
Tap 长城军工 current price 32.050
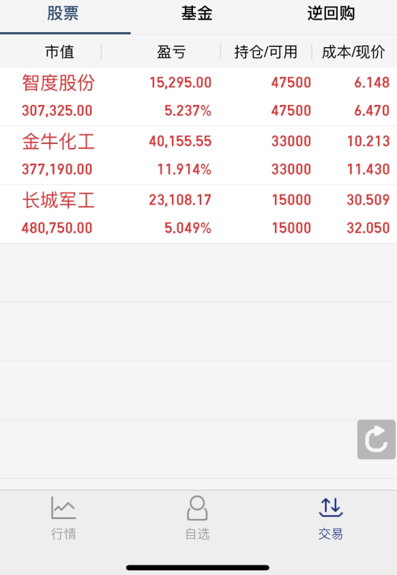click(x=368, y=228)
